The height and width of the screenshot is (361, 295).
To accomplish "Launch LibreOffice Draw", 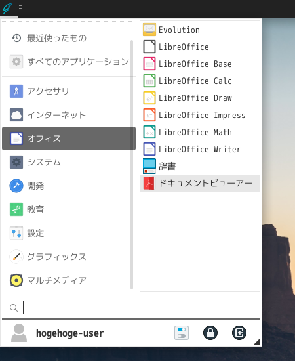I will pyautogui.click(x=200, y=98).
